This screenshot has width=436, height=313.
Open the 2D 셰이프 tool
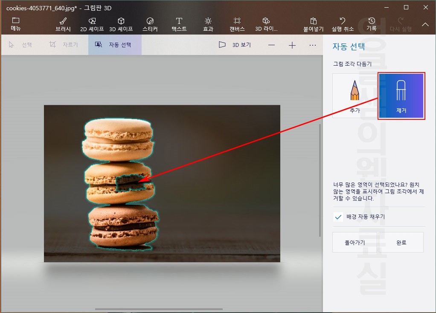92,23
